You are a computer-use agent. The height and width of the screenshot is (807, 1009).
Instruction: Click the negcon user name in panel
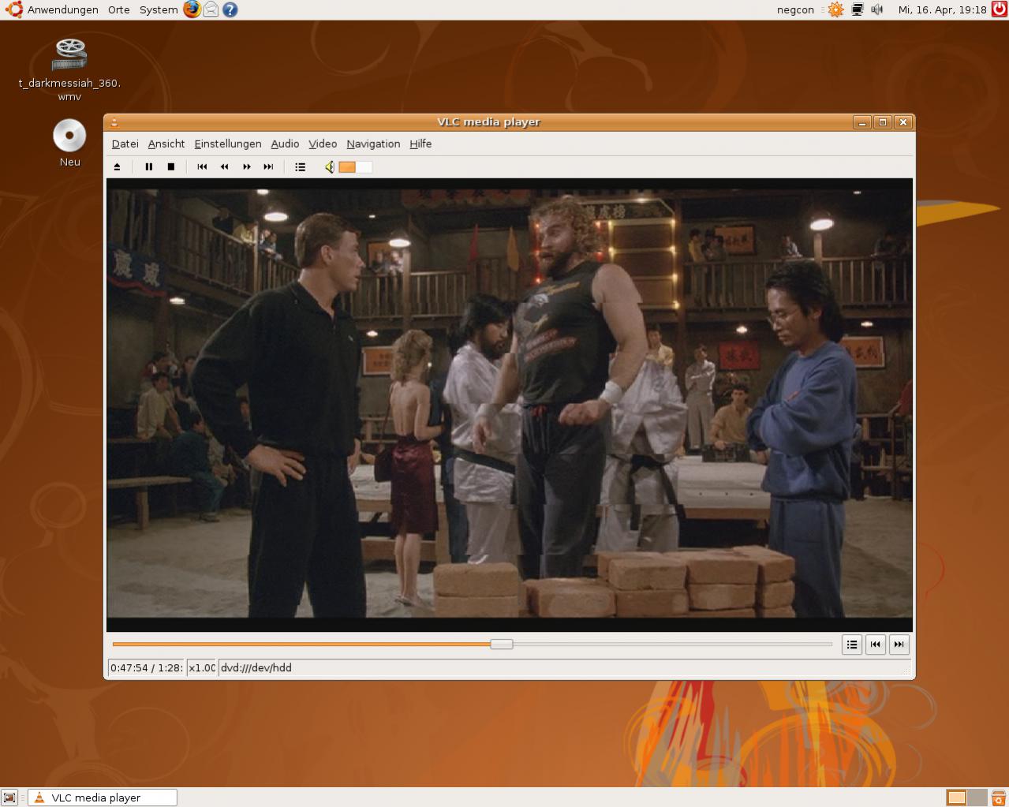(795, 9)
